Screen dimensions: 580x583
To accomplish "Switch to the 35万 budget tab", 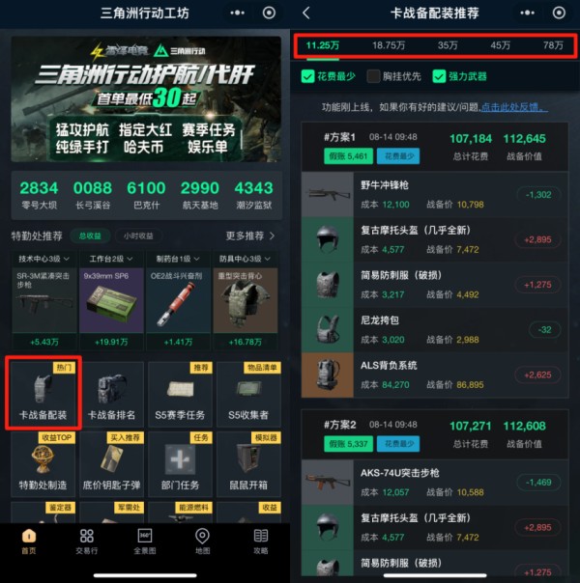I will (448, 45).
